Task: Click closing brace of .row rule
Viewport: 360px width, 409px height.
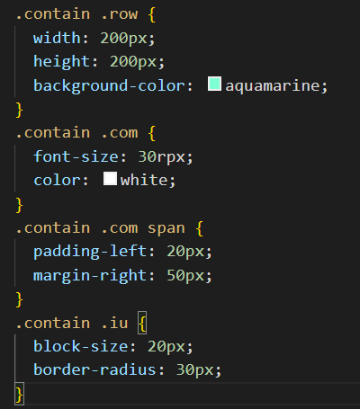Action: click(19, 110)
